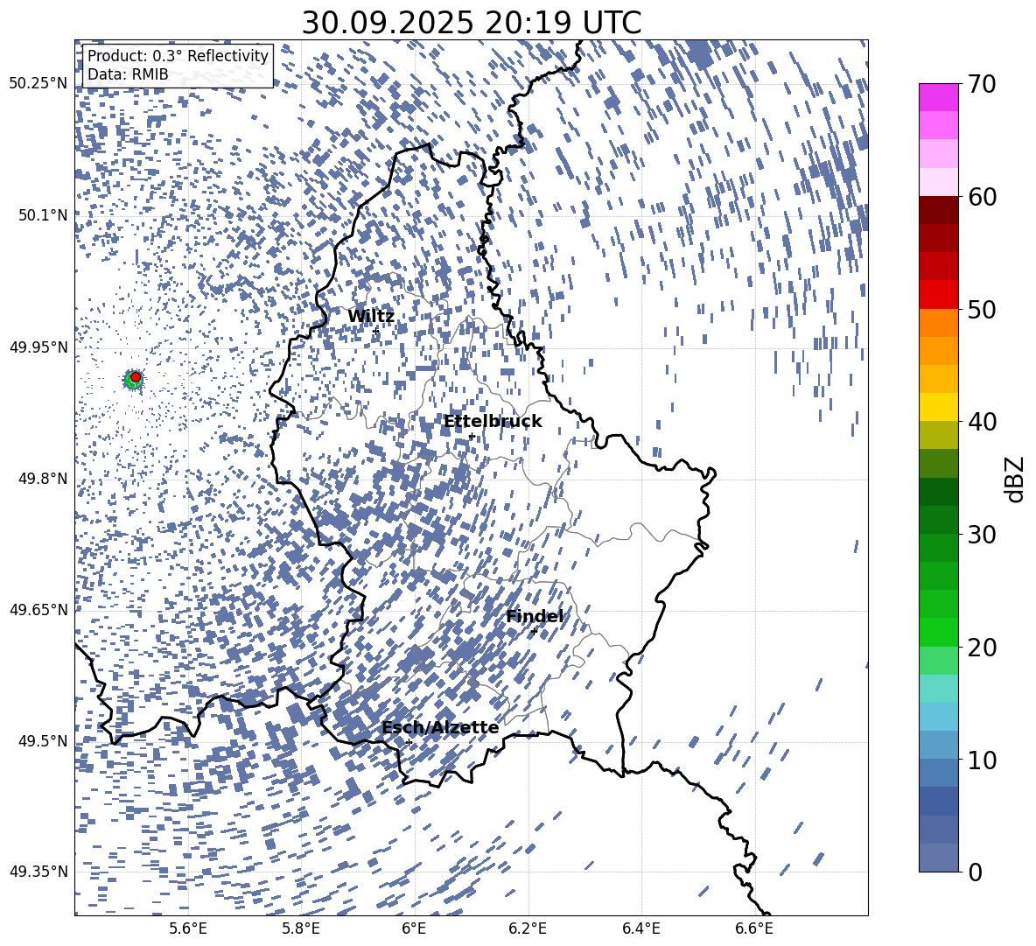
Task: Click the dBZ colorbar axis label
Action: [1014, 479]
